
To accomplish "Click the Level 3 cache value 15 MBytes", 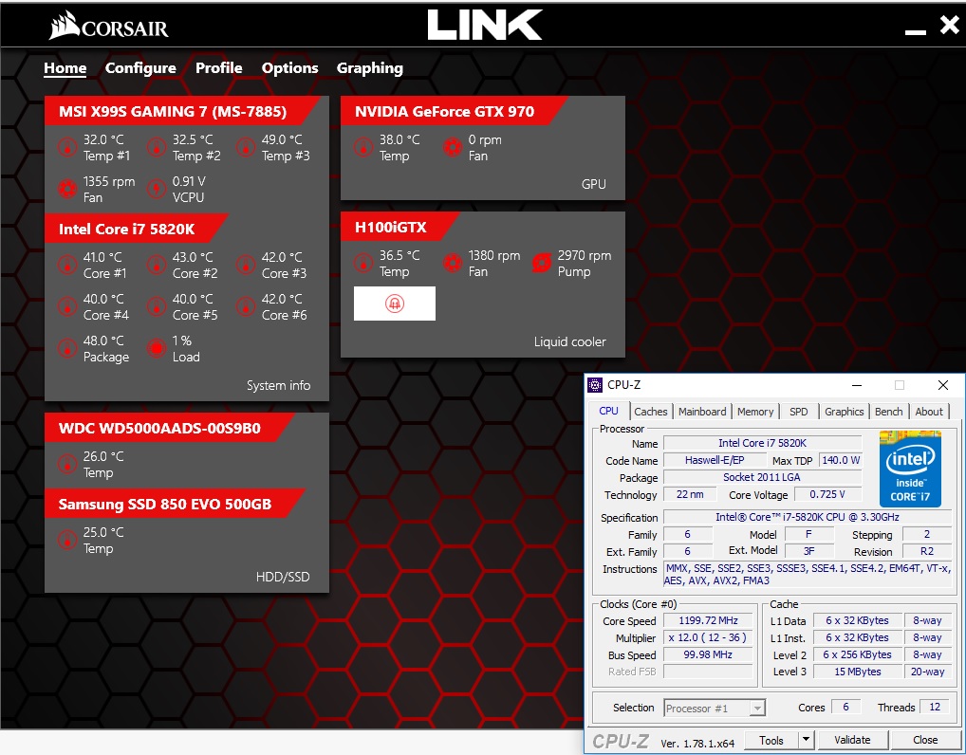I will click(857, 672).
